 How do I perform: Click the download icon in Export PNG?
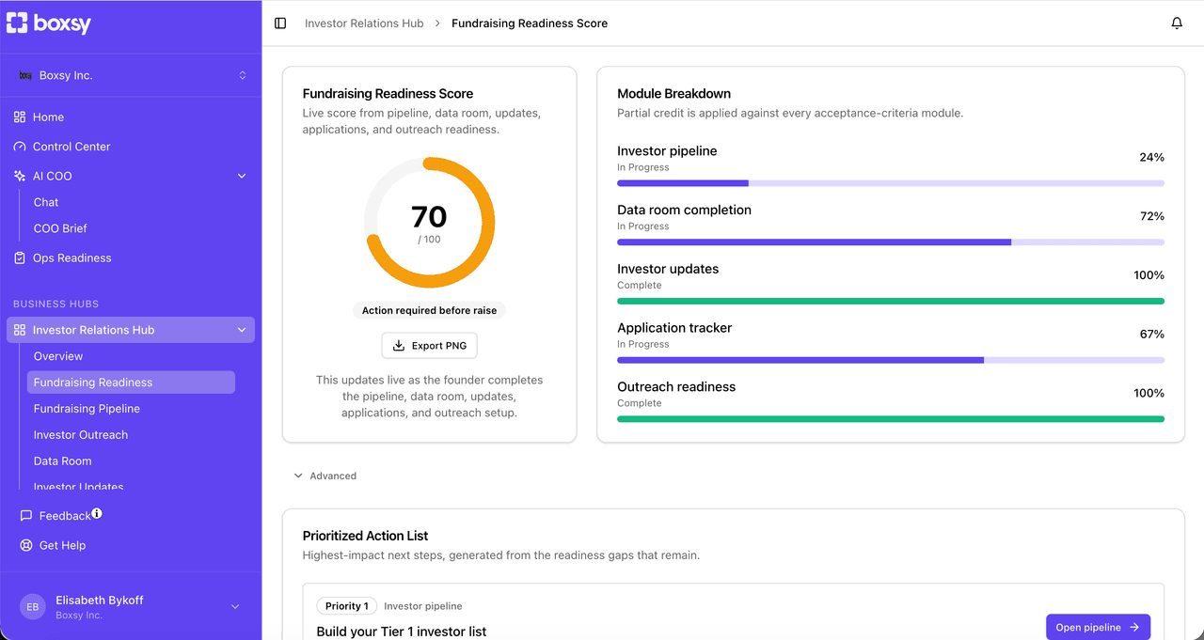click(399, 346)
